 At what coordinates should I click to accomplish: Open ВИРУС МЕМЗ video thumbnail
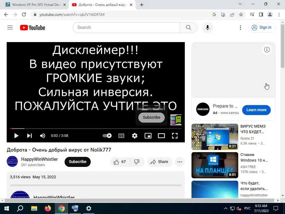pyautogui.click(x=215, y=137)
